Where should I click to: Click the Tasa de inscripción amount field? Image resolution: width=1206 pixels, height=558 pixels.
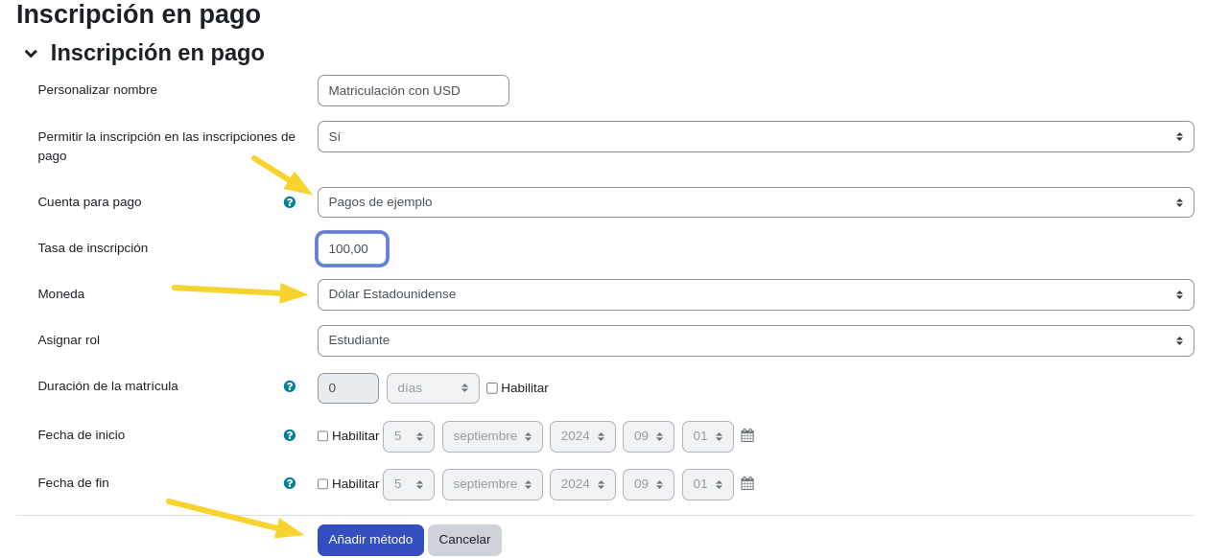pyautogui.click(x=352, y=248)
